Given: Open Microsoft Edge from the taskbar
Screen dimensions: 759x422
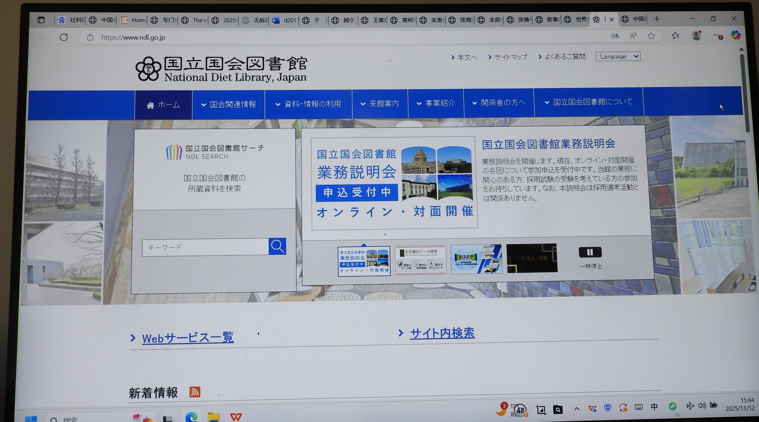Looking at the screenshot, I should [192, 417].
